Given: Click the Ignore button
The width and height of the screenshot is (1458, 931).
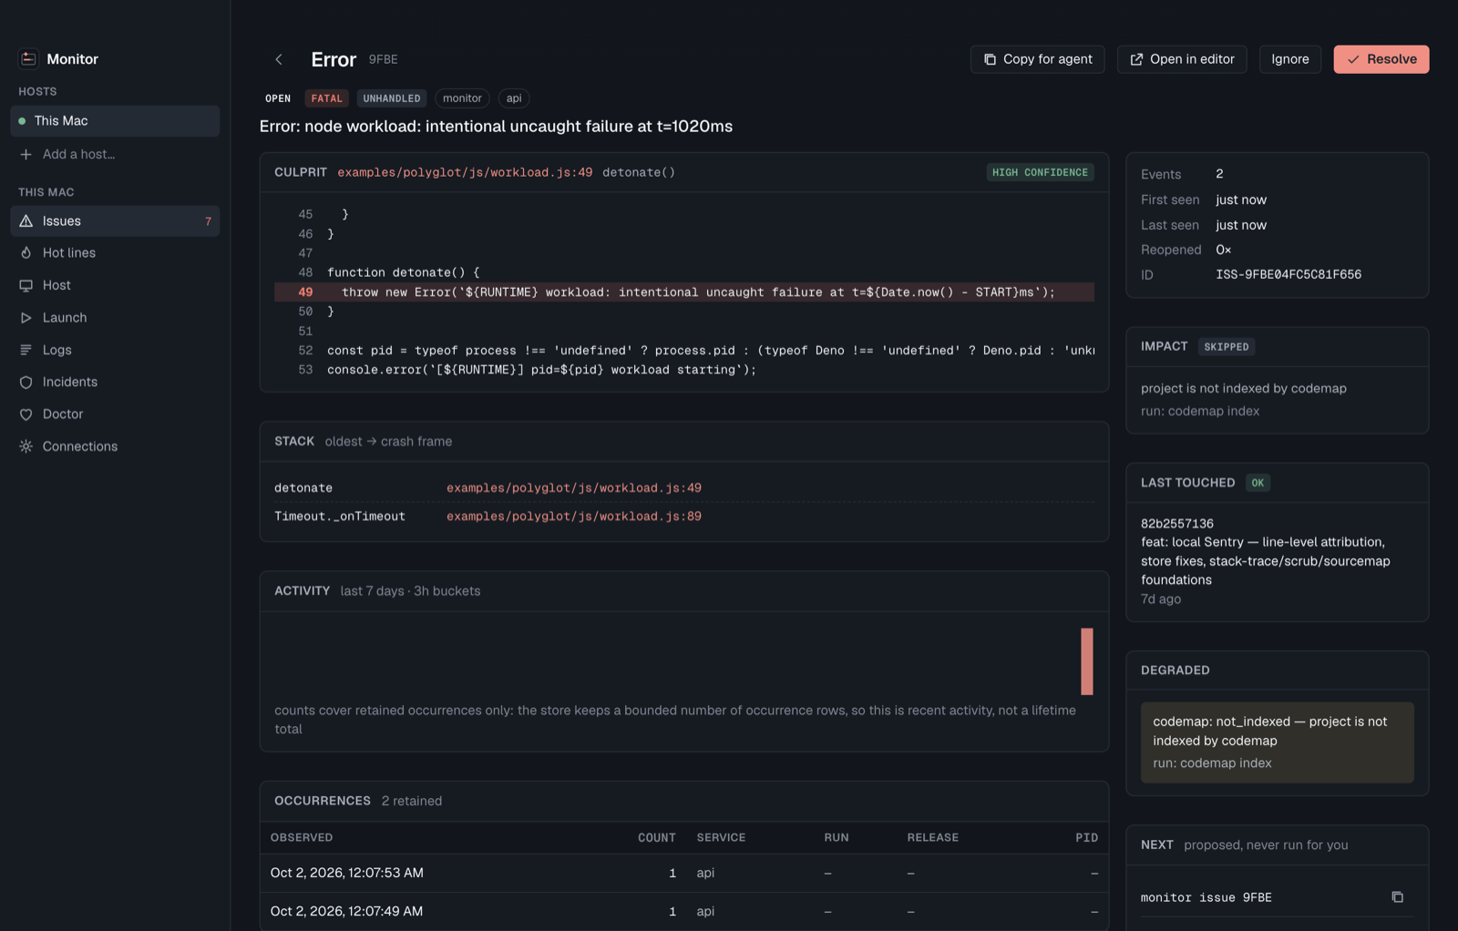Looking at the screenshot, I should (x=1289, y=59).
